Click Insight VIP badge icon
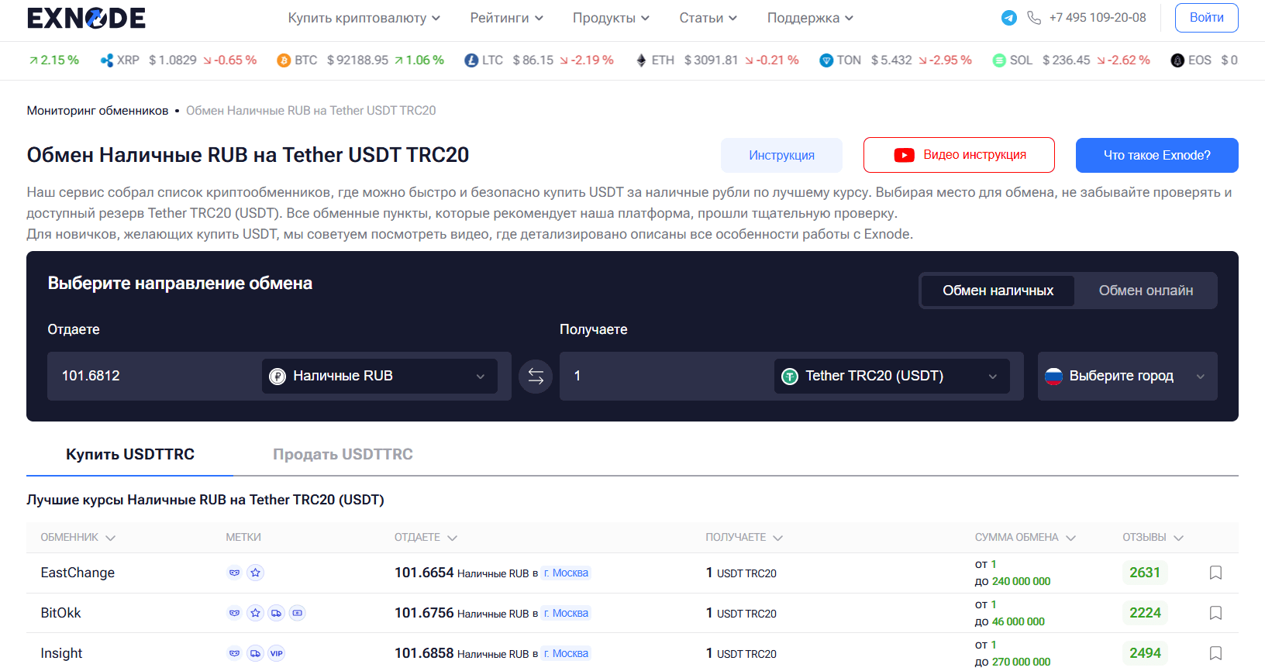Image resolution: width=1265 pixels, height=671 pixels. click(x=276, y=653)
